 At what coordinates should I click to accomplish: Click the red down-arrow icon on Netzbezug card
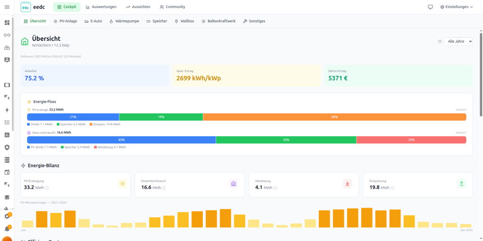point(348,184)
